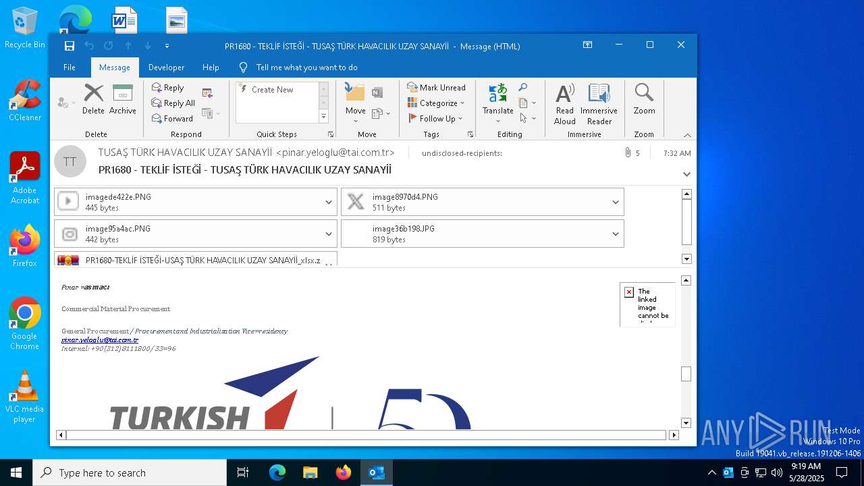Open the Move dropdown
The image size is (864, 486).
(355, 104)
